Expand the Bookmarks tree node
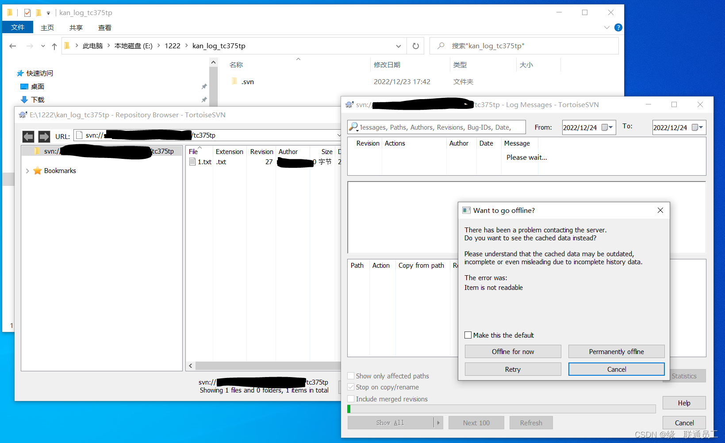Screen dimensions: 725x443 tap(27, 170)
